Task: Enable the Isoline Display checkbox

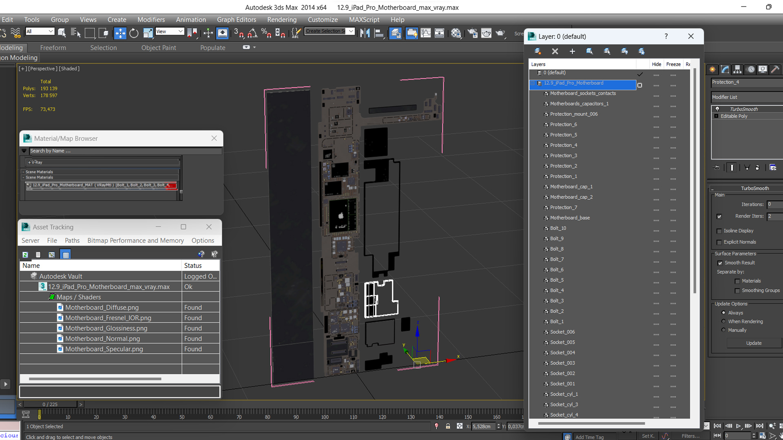Action: coord(719,231)
